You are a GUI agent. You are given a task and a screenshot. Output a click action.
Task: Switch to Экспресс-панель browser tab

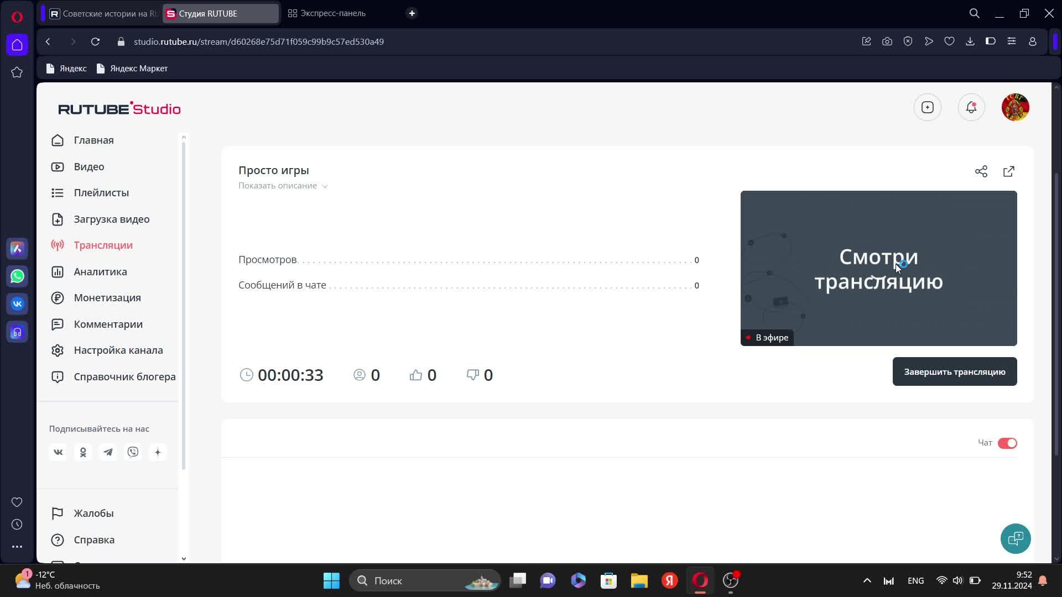[332, 13]
